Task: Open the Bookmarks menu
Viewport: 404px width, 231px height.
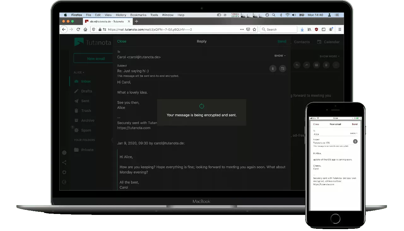Action: coord(138,15)
